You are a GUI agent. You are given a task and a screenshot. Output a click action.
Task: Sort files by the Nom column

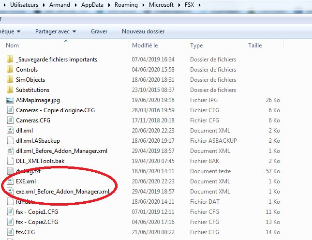(x=13, y=45)
